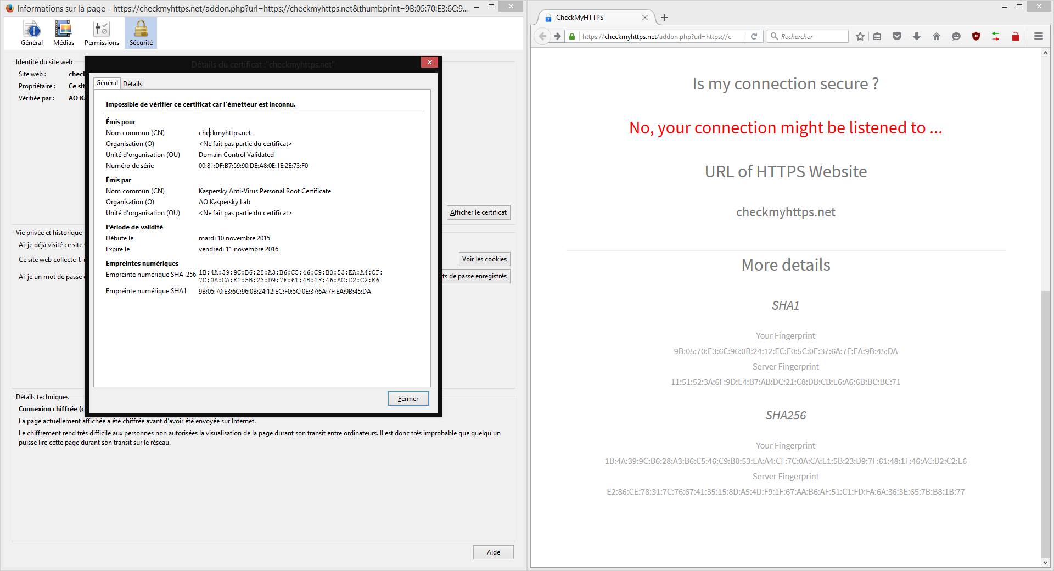Click the browser page vertical scrollbar

coord(1046,424)
